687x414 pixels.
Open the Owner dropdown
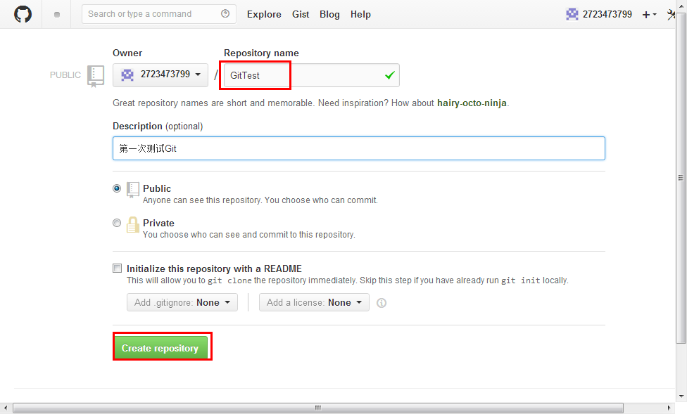[160, 75]
